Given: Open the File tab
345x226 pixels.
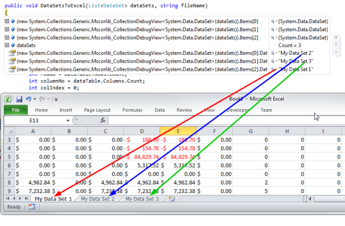Looking at the screenshot, I should click(16, 110).
